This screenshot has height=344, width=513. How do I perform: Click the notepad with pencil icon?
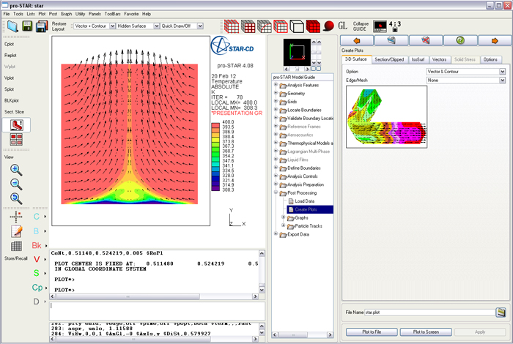16,231
